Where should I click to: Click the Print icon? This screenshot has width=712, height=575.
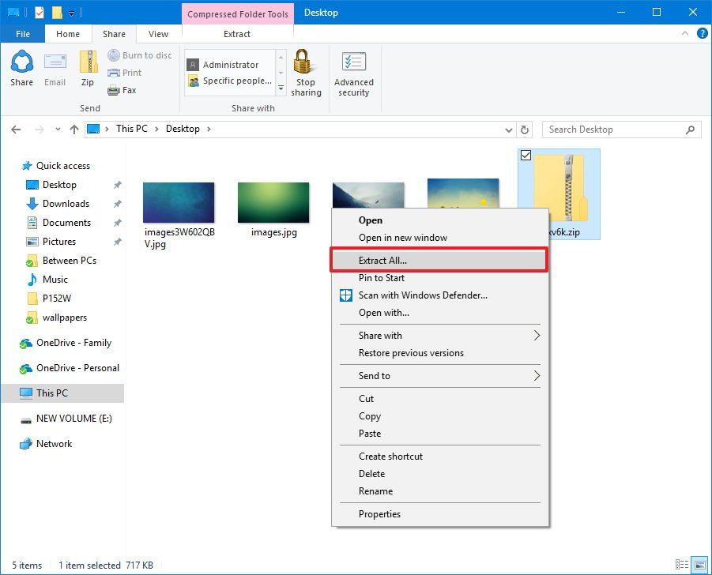tap(113, 73)
